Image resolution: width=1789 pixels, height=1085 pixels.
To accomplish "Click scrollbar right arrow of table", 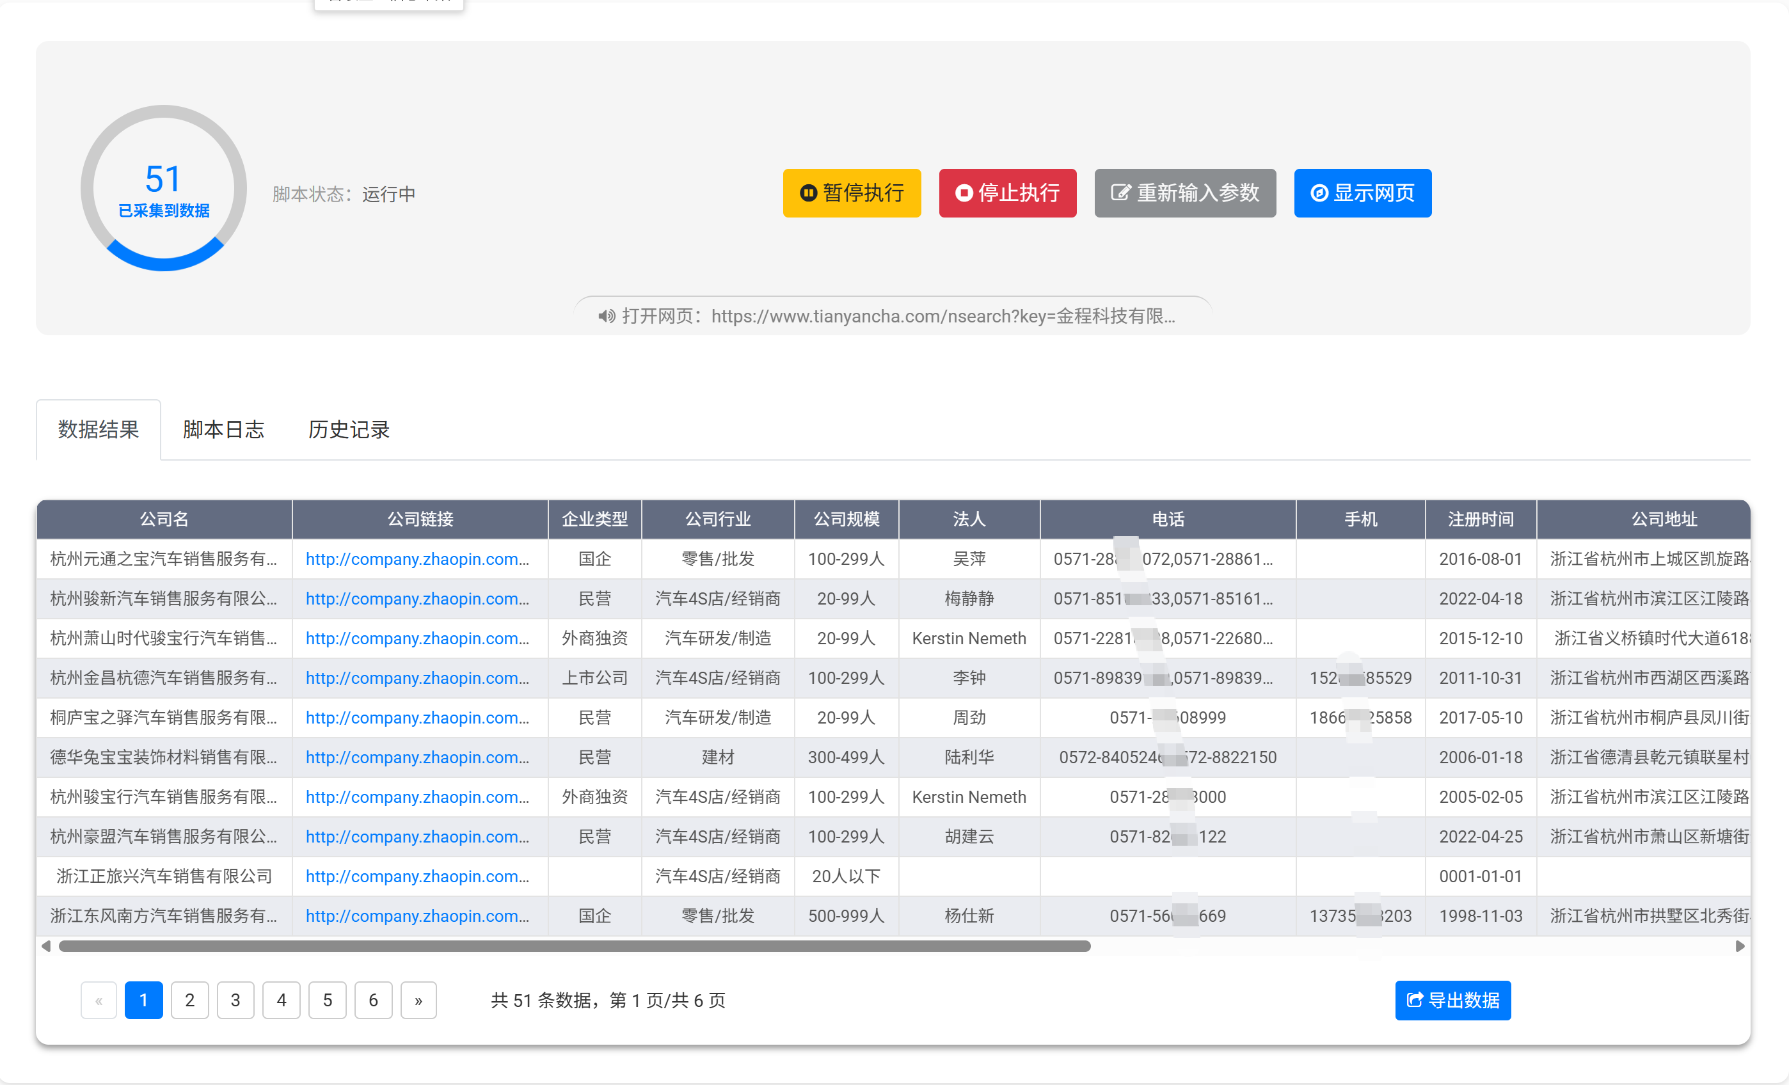I will coord(1740,946).
